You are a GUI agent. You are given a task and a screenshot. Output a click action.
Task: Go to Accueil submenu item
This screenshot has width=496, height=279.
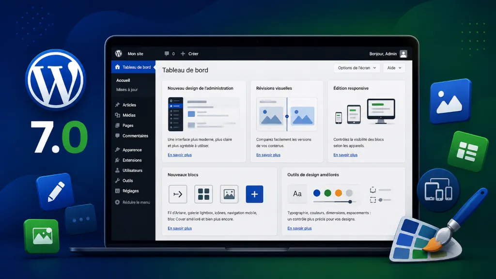[123, 80]
